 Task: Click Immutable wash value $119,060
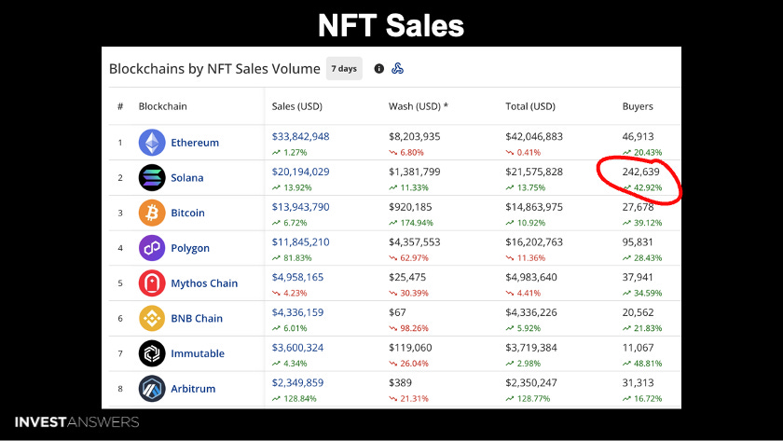[x=410, y=347]
